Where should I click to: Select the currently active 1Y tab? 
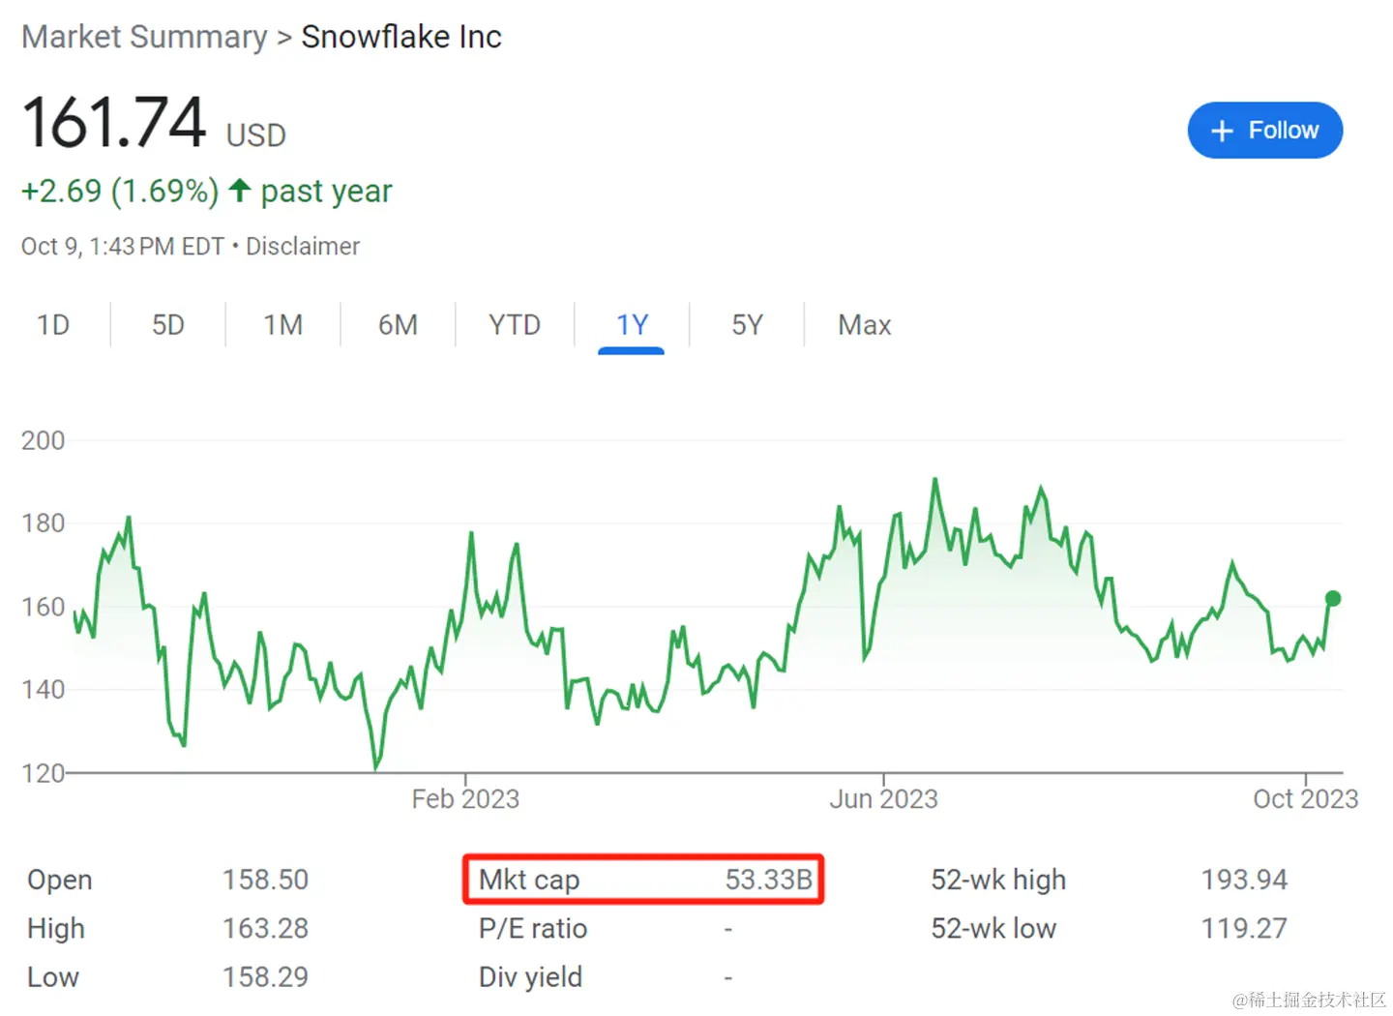[632, 324]
